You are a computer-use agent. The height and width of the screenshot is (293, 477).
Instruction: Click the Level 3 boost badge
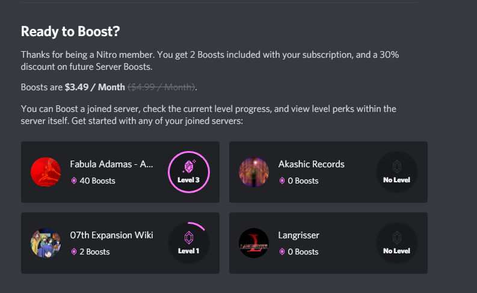pyautogui.click(x=189, y=172)
